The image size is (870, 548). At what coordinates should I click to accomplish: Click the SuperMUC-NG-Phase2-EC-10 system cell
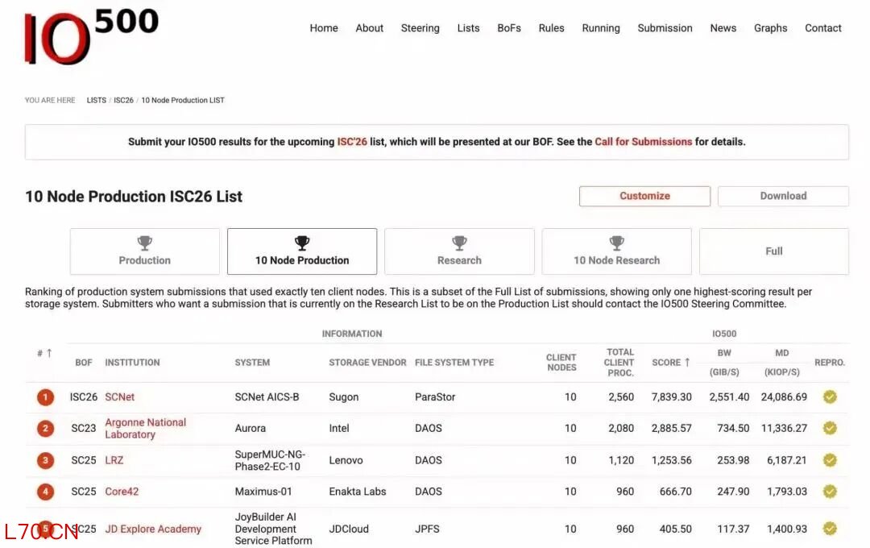coord(270,460)
